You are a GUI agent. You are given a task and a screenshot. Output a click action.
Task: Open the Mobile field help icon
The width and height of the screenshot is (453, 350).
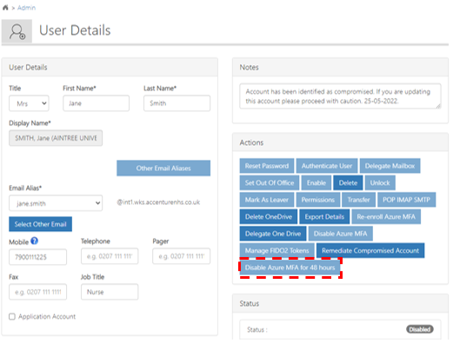34,241
